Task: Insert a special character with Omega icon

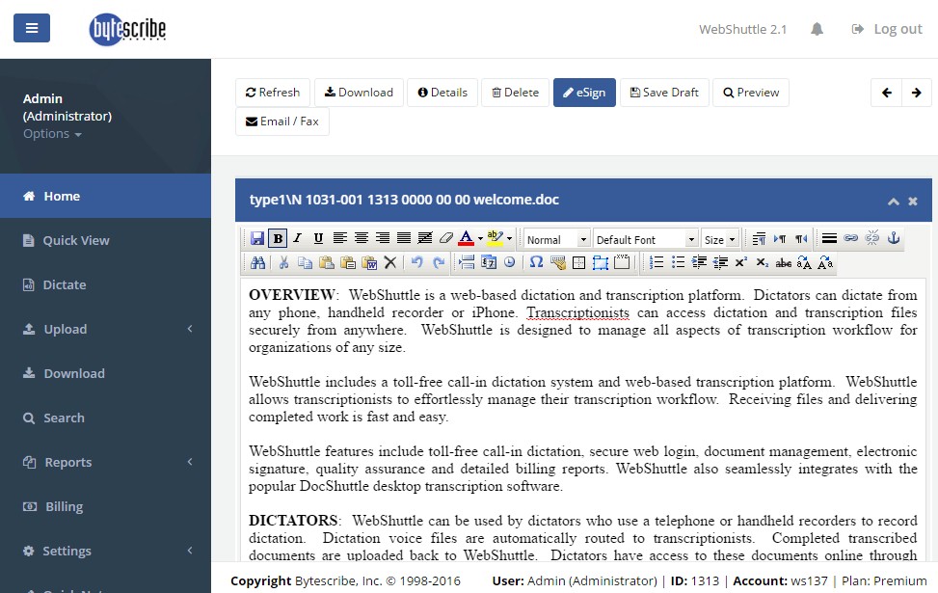Action: pyautogui.click(x=537, y=262)
